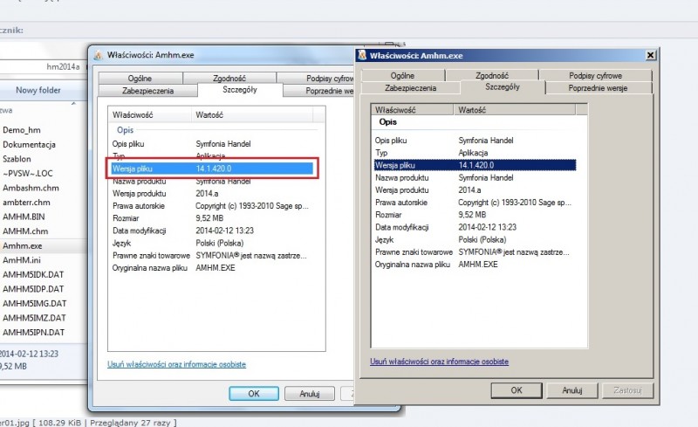The height and width of the screenshot is (427, 698).
Task: Click Właściwość column header in right dialog
Action: 412,110
